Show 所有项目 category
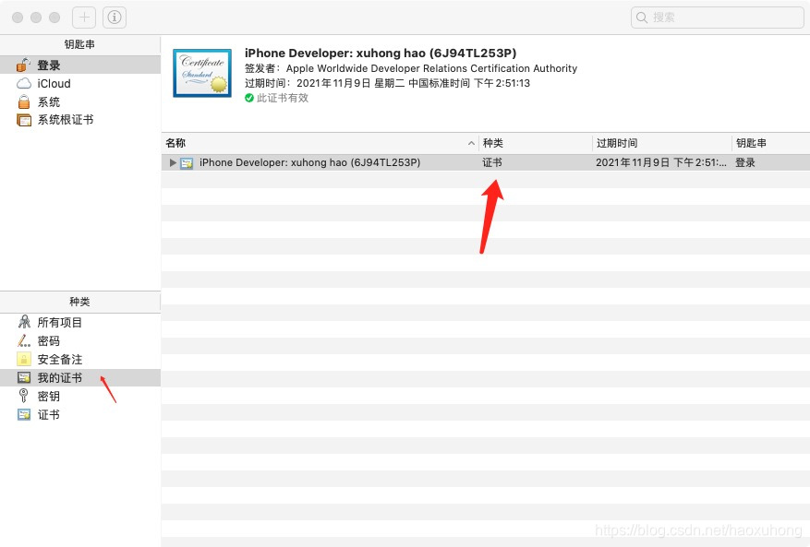Viewport: 810px width, 547px height. tap(80, 322)
